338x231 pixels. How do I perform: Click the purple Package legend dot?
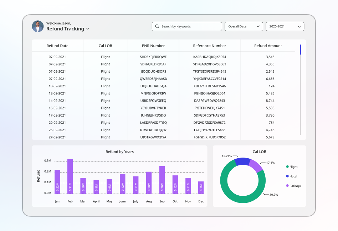point(287,185)
